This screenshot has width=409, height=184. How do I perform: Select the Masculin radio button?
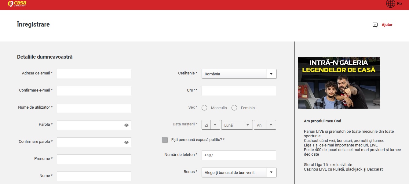pos(204,108)
